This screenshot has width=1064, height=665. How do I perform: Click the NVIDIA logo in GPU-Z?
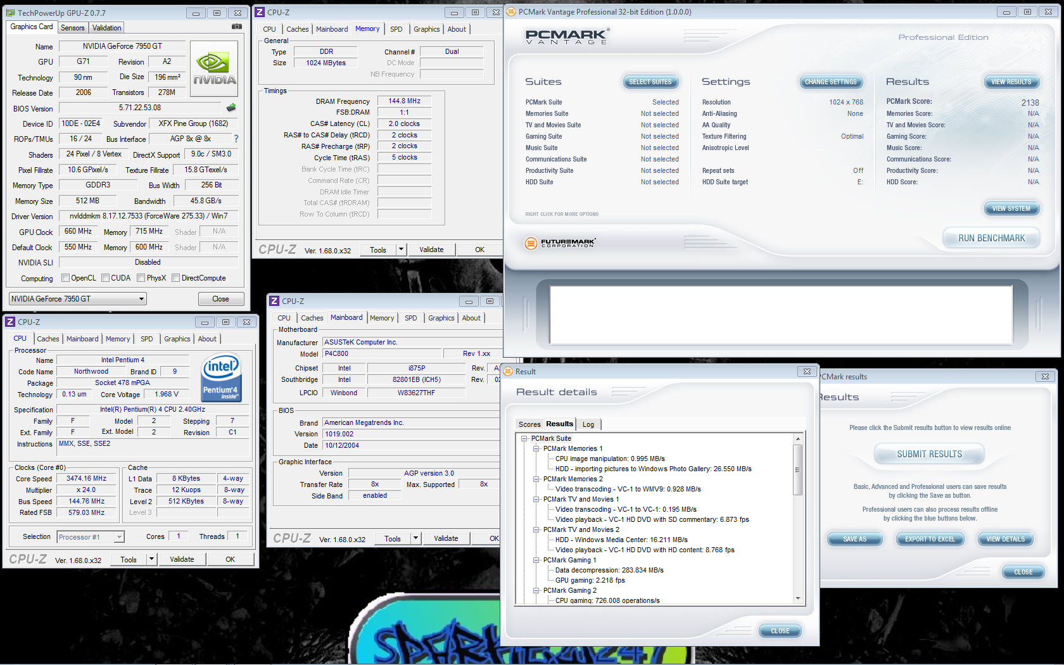tap(214, 69)
